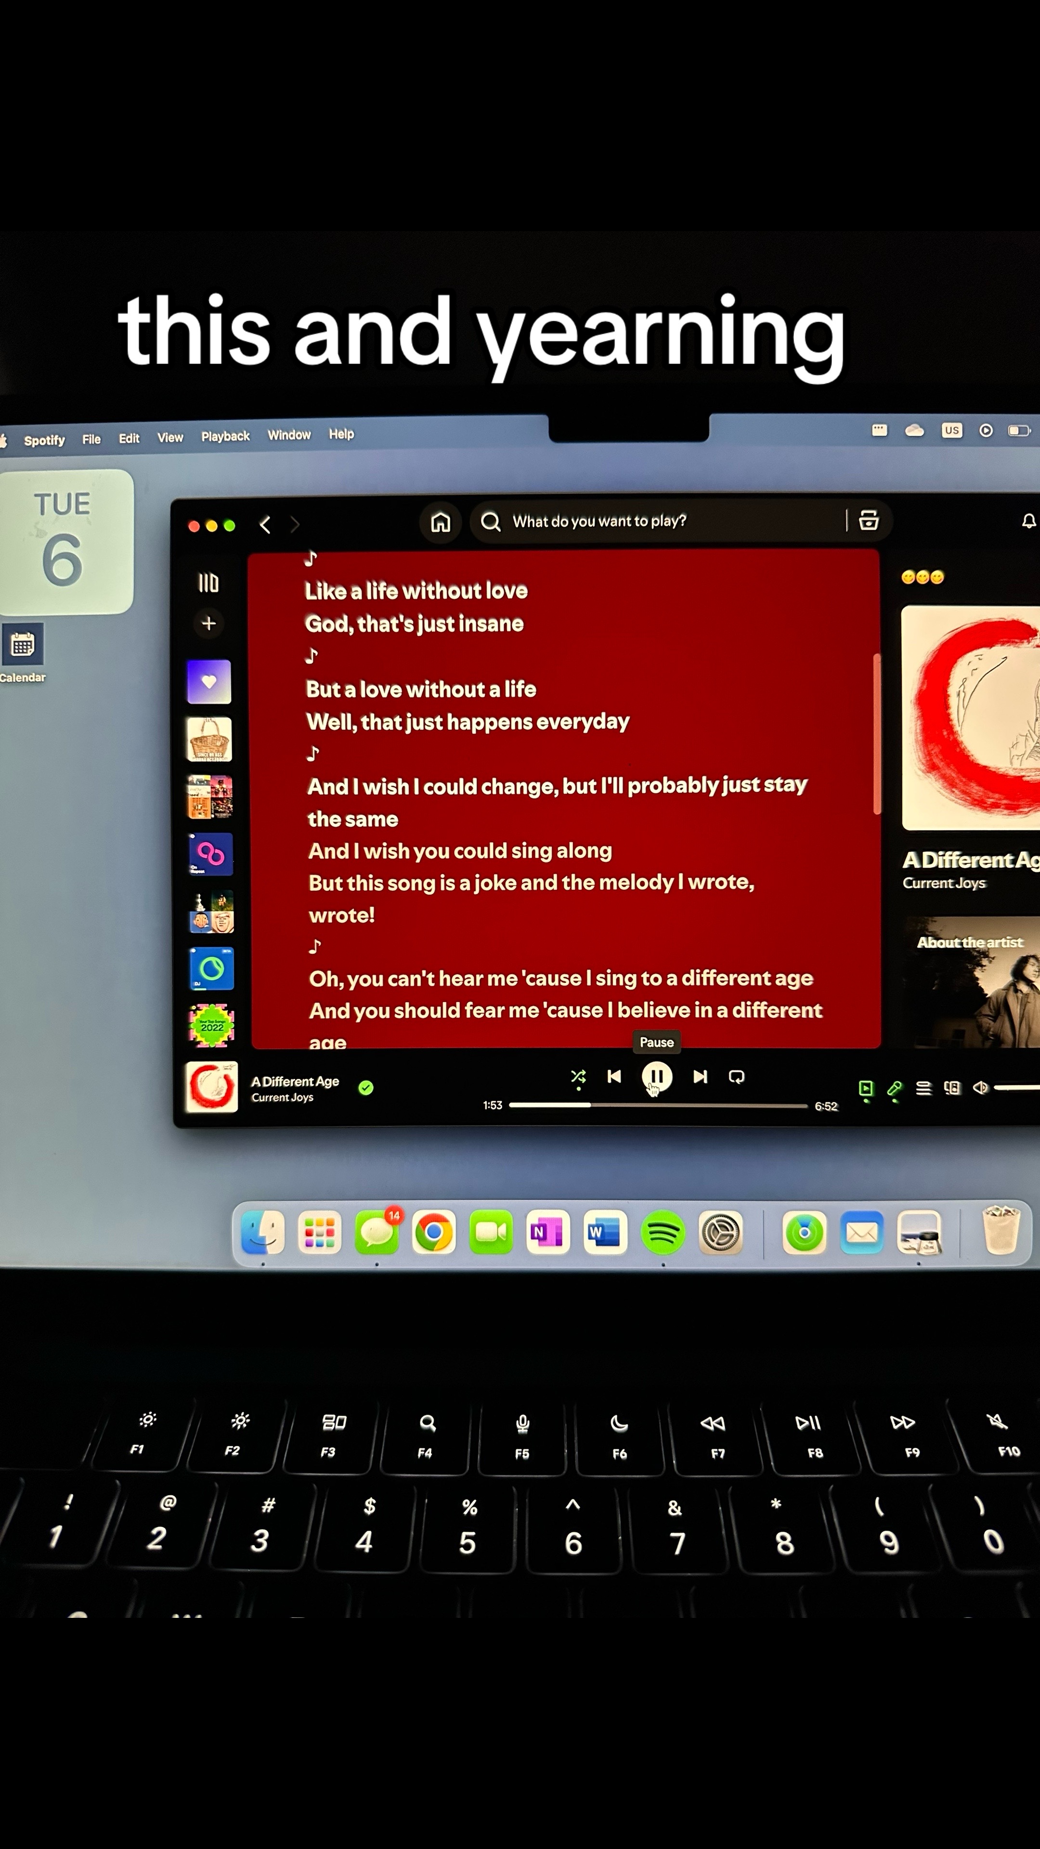
Task: Open the US input source menu
Action: coord(951,430)
